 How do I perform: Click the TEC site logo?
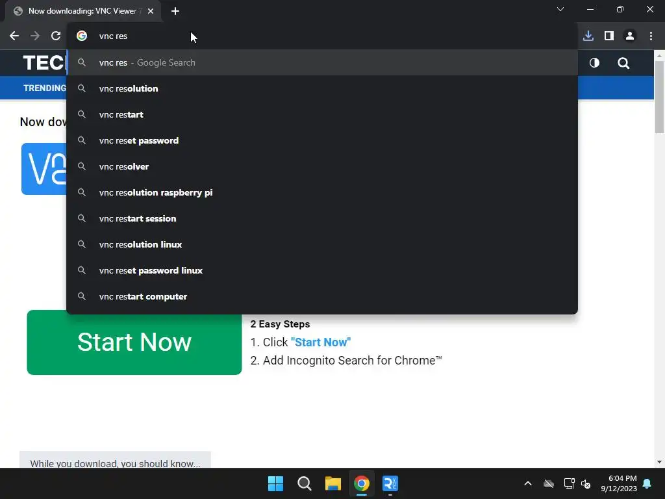tap(44, 63)
